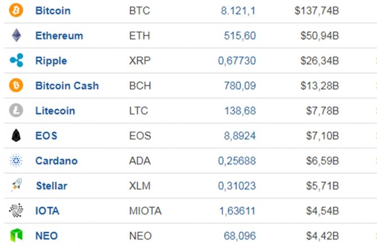Open the Bitcoin Cash name link
The width and height of the screenshot is (377, 247).
[67, 85]
